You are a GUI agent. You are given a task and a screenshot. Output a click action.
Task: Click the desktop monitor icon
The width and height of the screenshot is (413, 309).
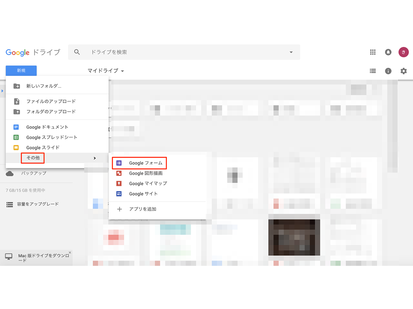(x=9, y=256)
